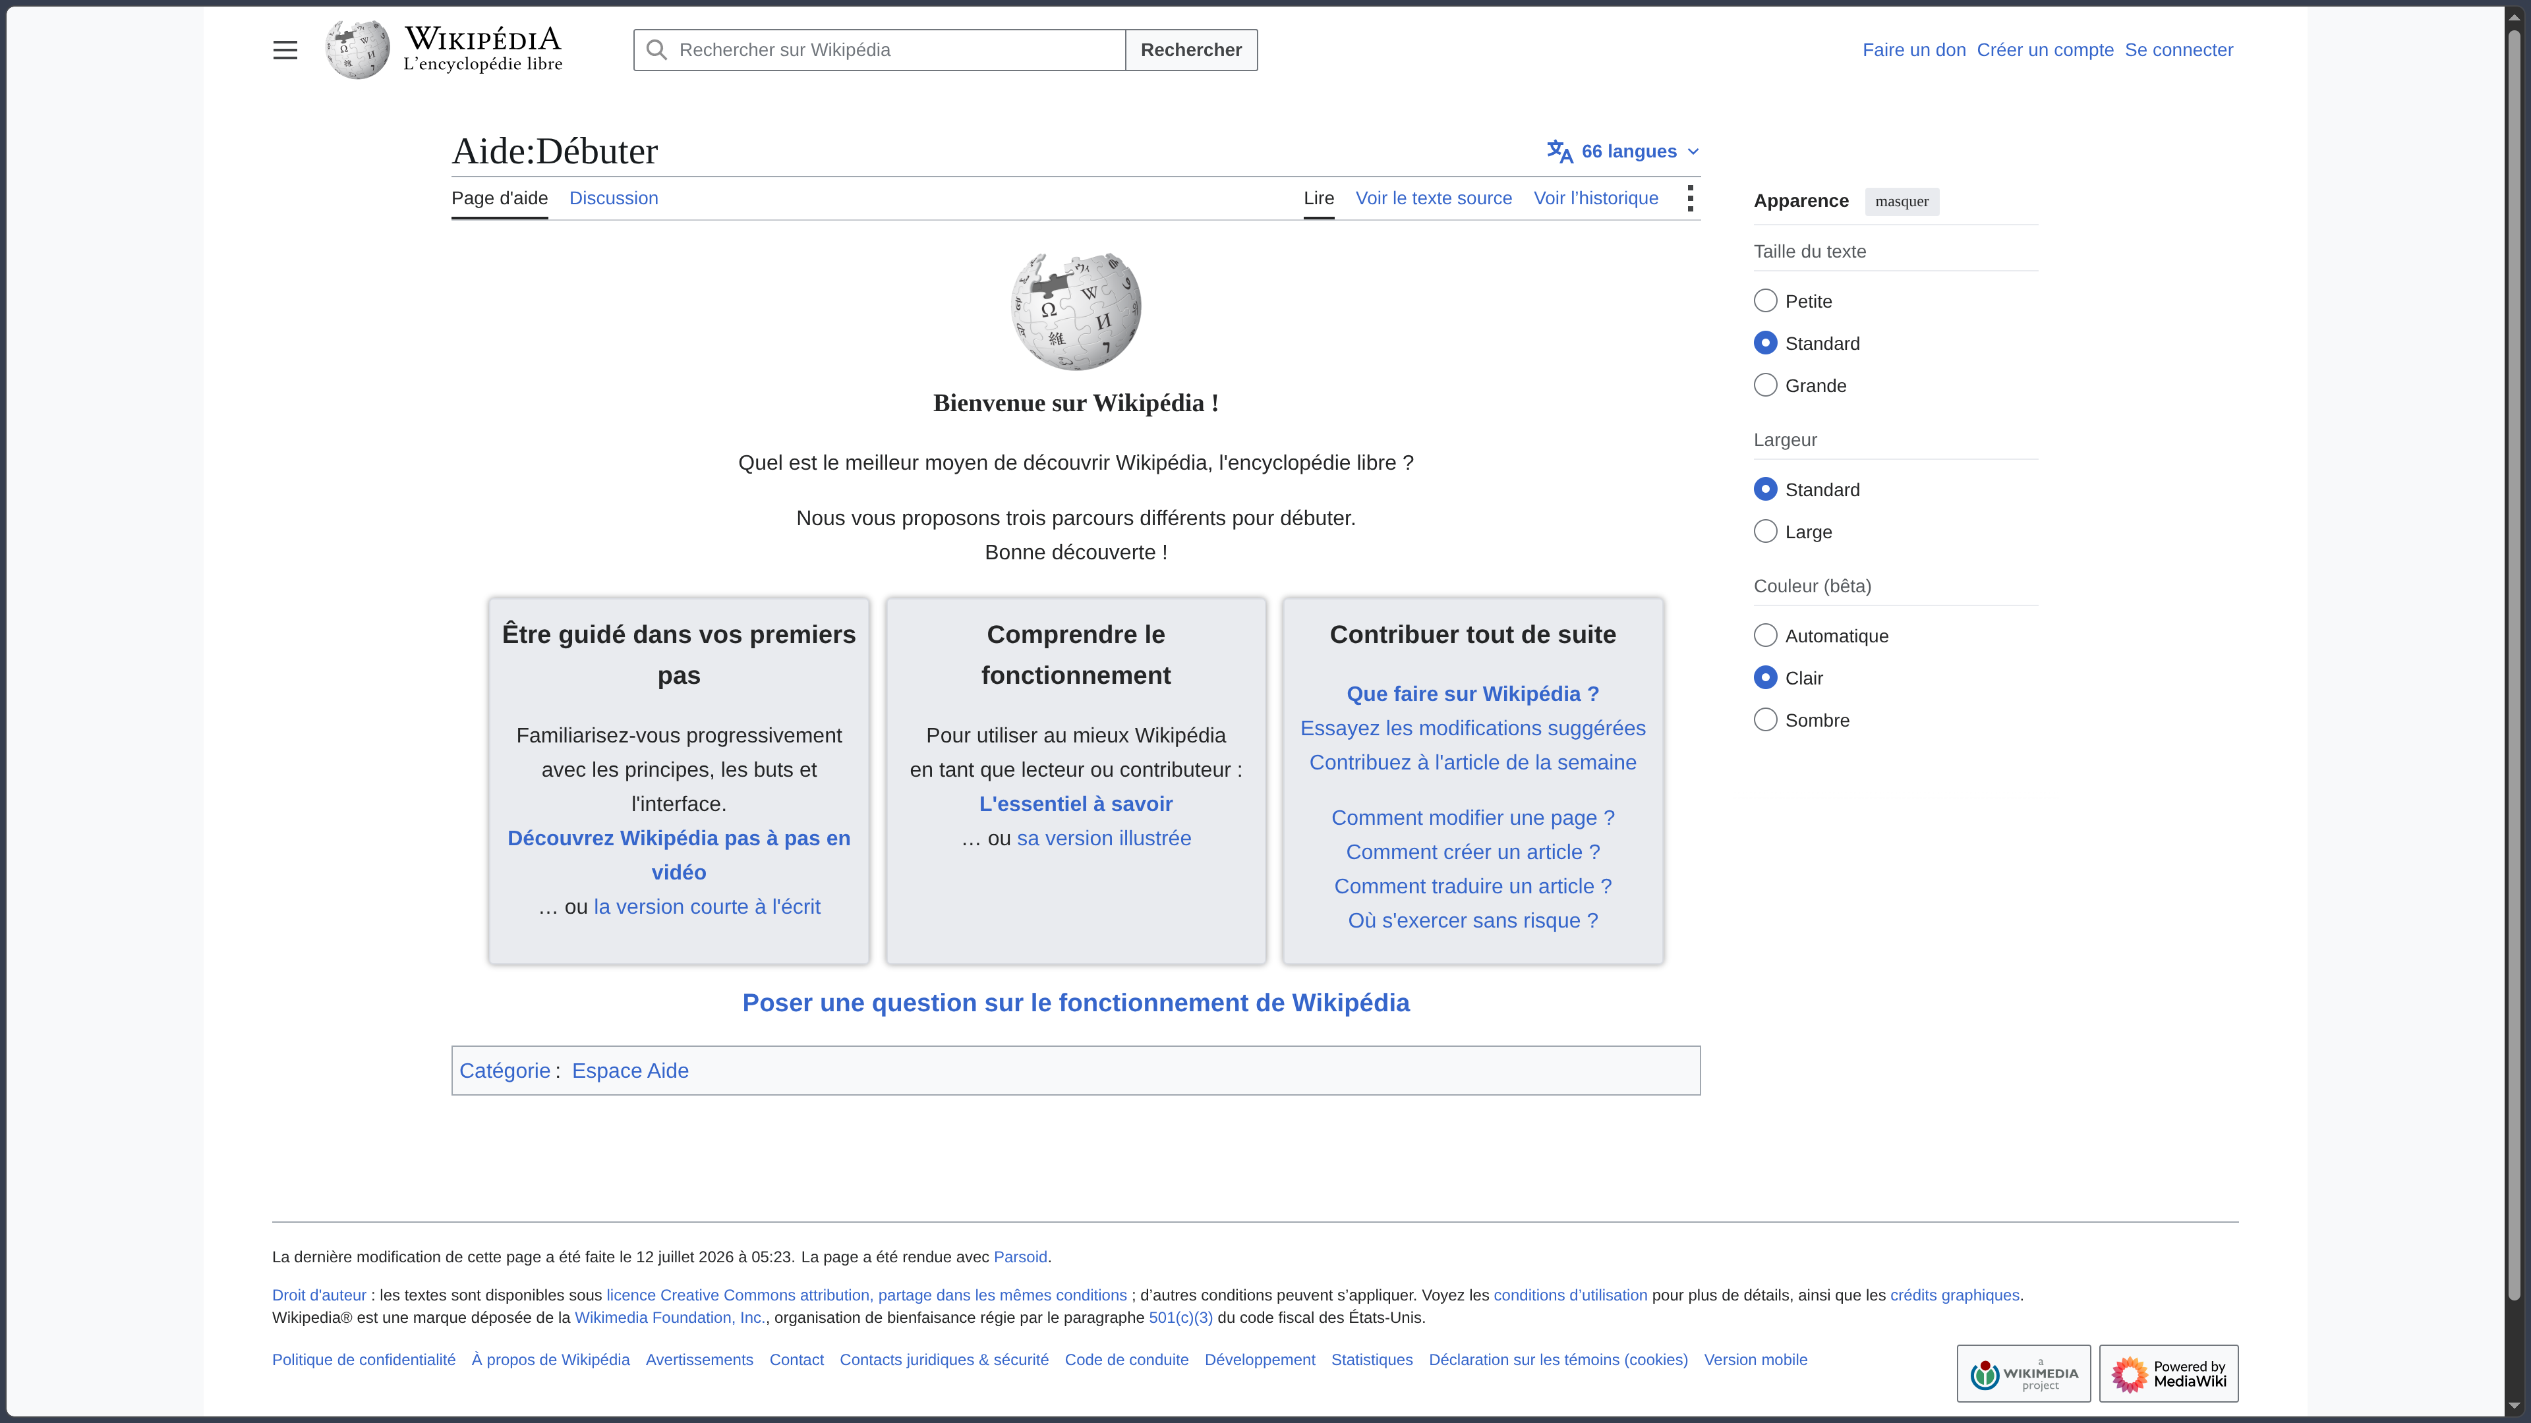This screenshot has height=1423, width=2531.
Task: Open Où s'exercer sans risque ? link
Action: point(1473,920)
